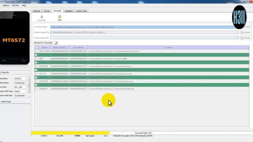The image size is (253, 142).
Task: Toggle checkbox in green row below ANDROID
Action: point(36,85)
